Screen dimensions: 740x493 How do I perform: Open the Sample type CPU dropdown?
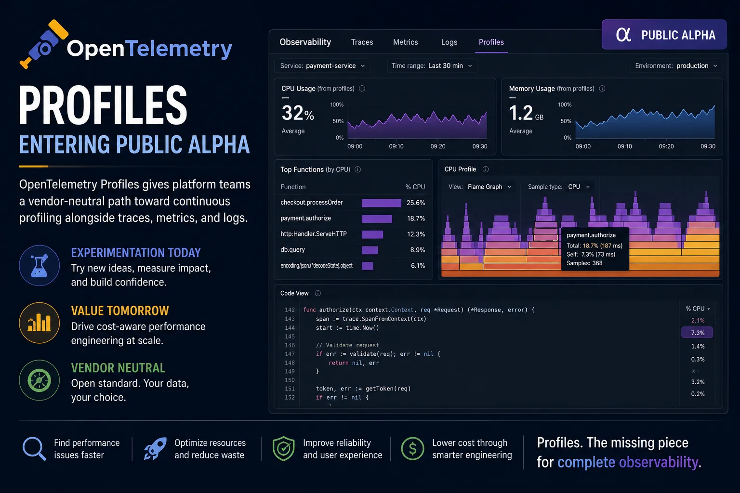coord(559,187)
